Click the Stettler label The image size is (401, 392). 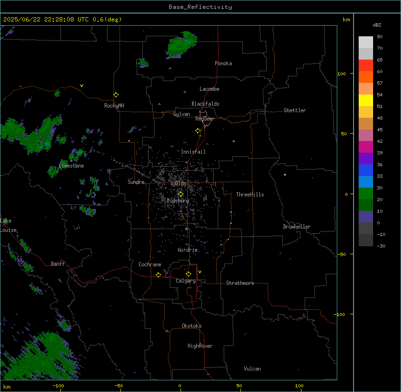294,110
